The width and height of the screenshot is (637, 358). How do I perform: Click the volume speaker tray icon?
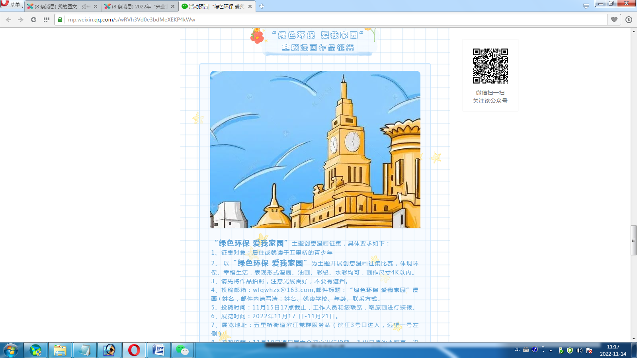coord(579,350)
